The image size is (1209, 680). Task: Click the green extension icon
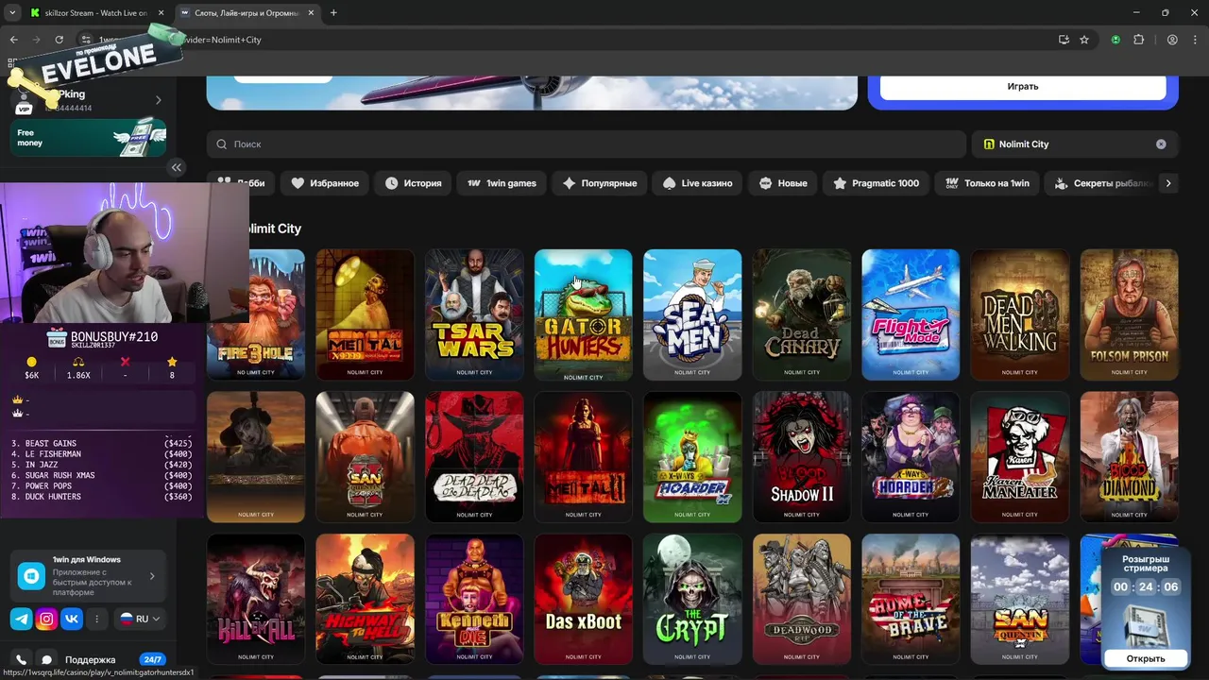pyautogui.click(x=1115, y=40)
